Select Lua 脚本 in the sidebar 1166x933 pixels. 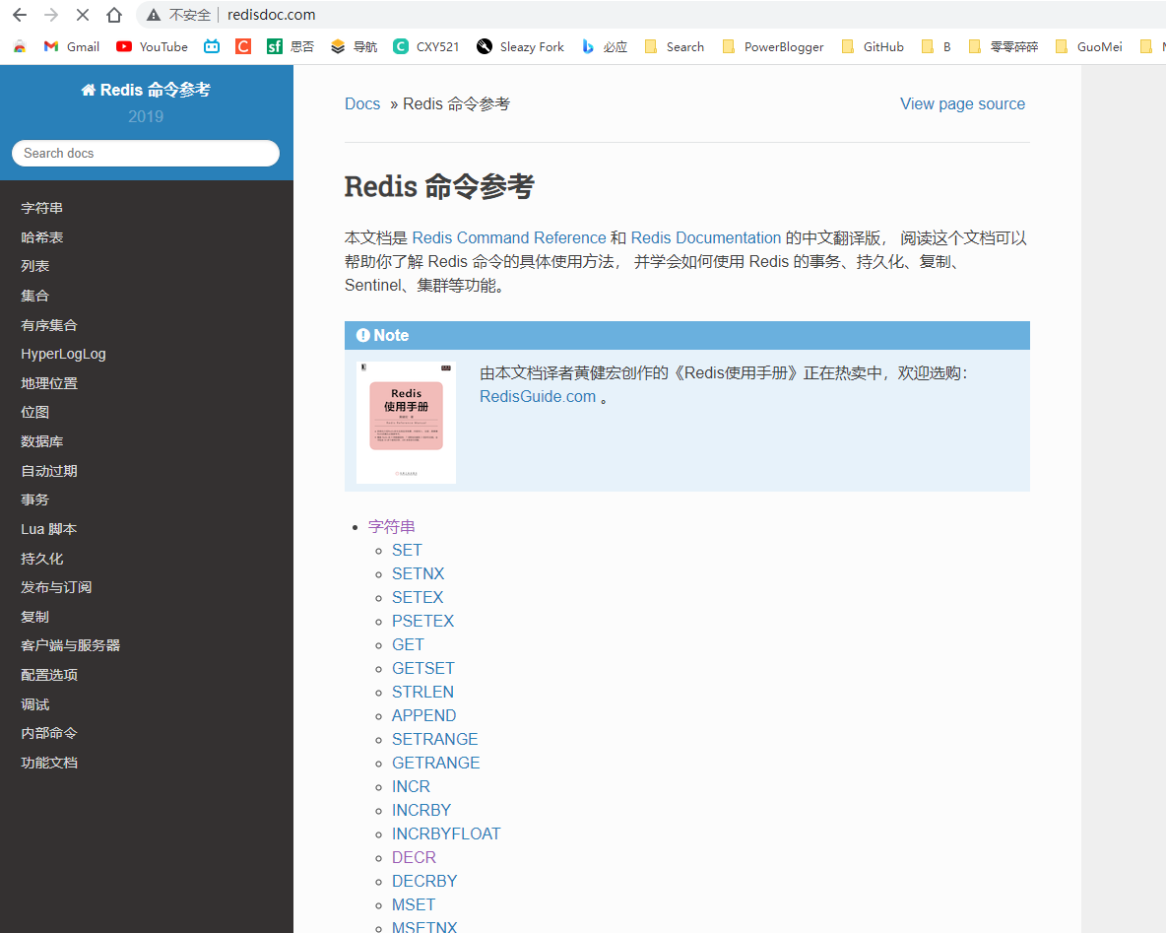coord(49,529)
